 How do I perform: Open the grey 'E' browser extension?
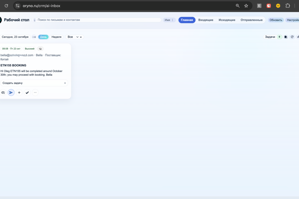[259, 6]
